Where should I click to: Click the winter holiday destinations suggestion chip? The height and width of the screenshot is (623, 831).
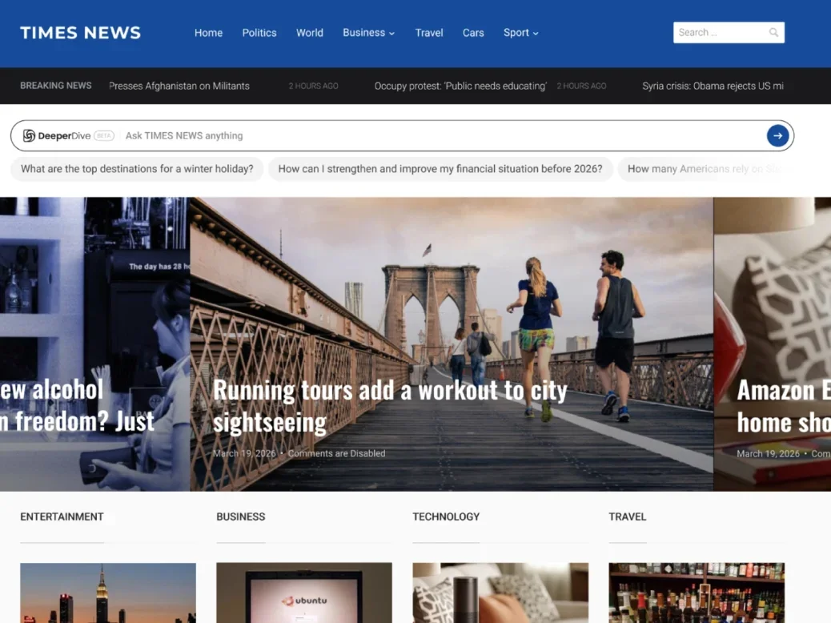point(137,169)
